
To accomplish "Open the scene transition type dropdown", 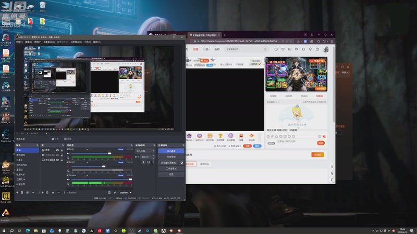I will (145, 151).
